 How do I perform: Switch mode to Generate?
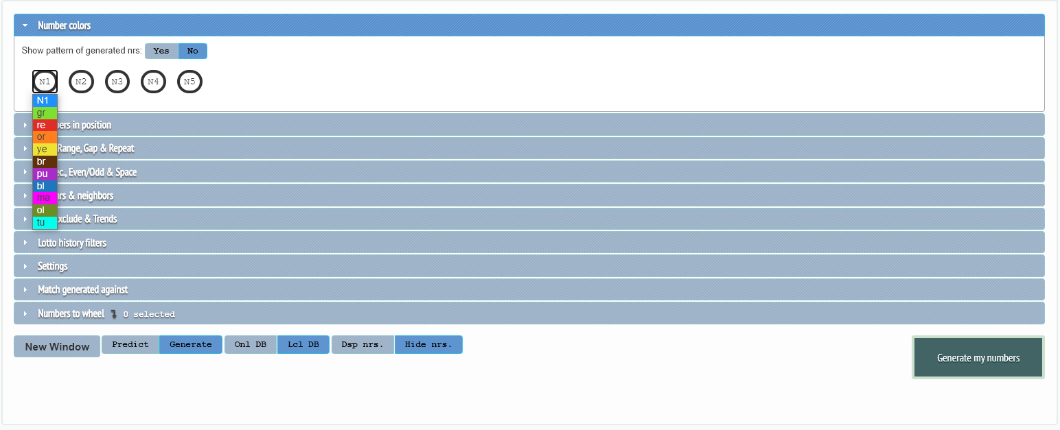(x=191, y=344)
